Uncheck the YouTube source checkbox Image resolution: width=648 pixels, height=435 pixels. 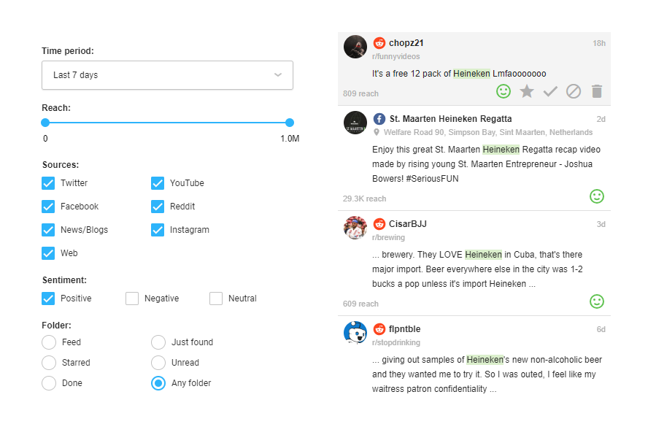click(x=158, y=183)
